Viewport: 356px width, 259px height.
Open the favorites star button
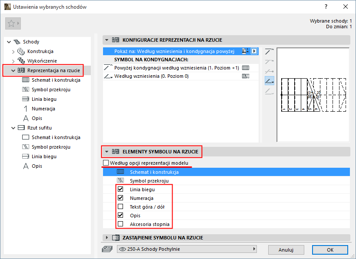(x=13, y=23)
